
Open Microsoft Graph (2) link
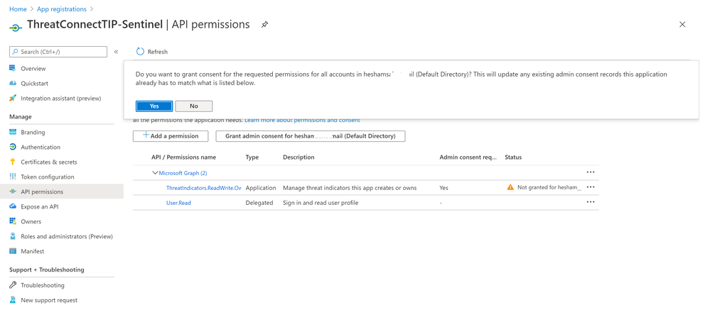(183, 173)
